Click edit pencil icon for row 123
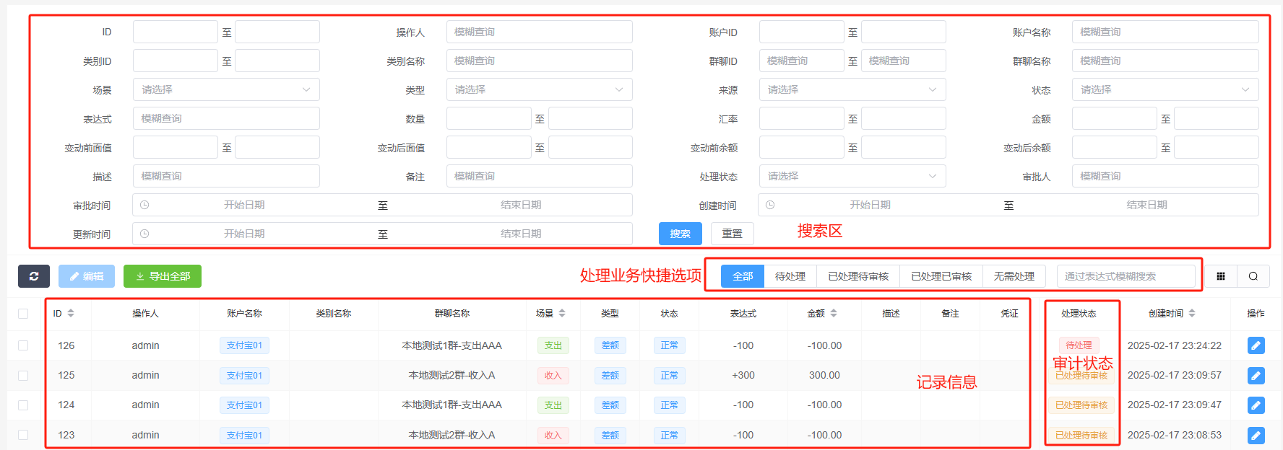 pyautogui.click(x=1256, y=436)
